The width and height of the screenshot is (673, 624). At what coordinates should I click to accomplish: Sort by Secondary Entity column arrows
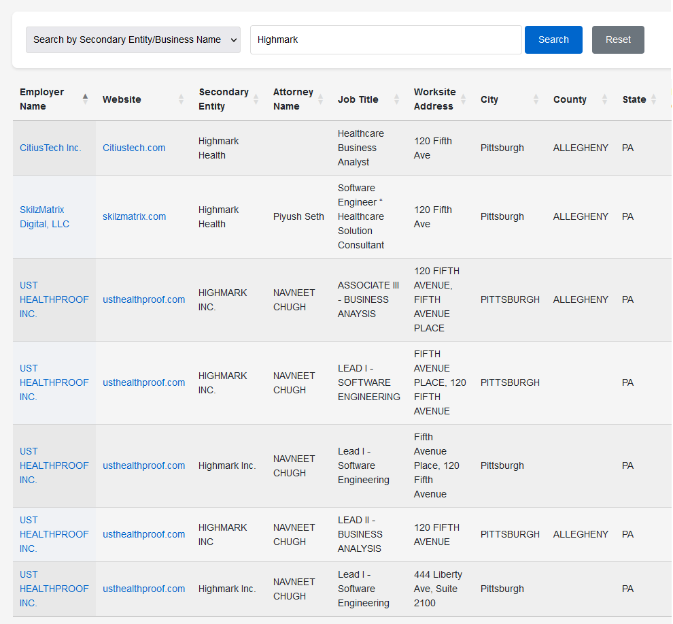click(x=256, y=99)
